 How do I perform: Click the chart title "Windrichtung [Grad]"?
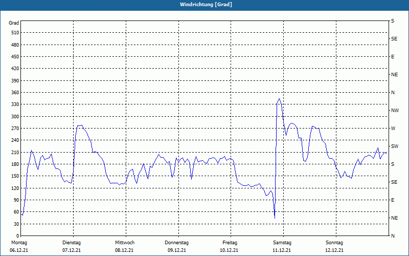coord(206,5)
